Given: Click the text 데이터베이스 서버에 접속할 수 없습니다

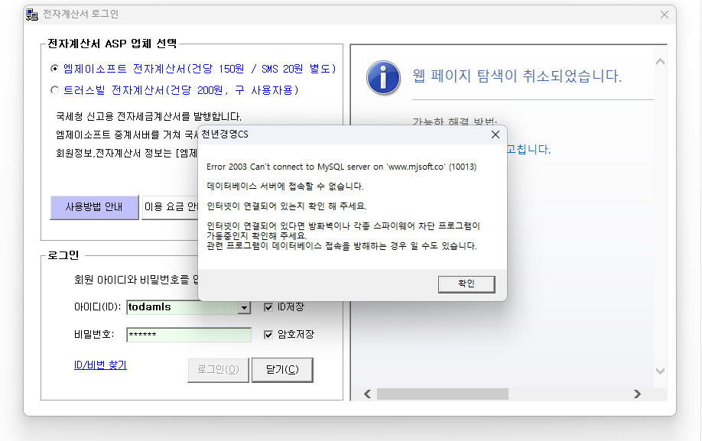Looking at the screenshot, I should click(285, 186).
